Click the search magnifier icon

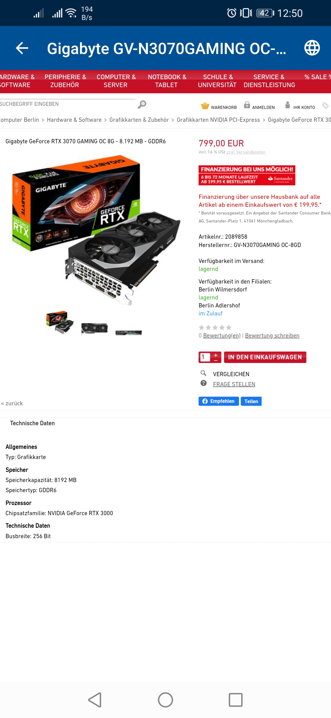click(x=142, y=105)
